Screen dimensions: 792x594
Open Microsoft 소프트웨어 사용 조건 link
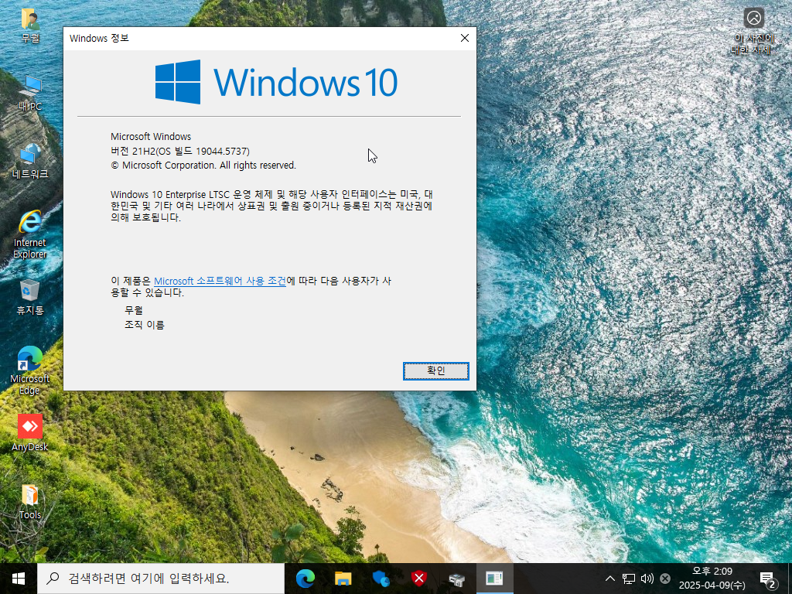220,281
